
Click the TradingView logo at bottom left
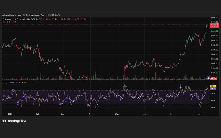click(14, 121)
